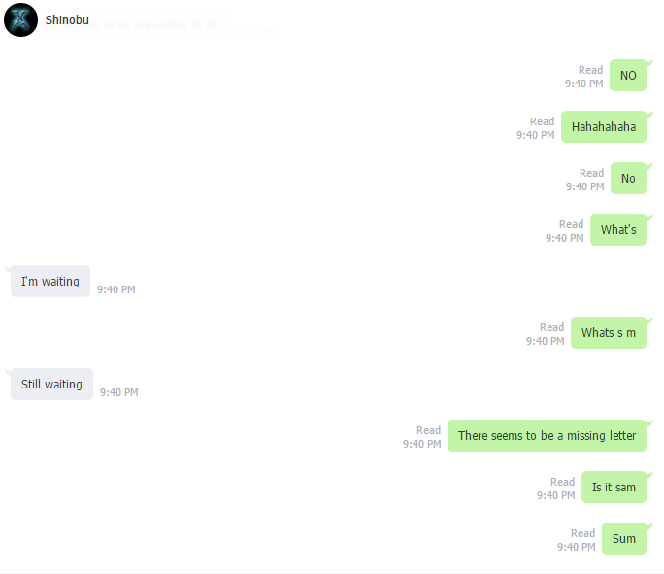Select the 'Whats s m' message bubble
Screen dimensions: 664x574
pyautogui.click(x=609, y=332)
